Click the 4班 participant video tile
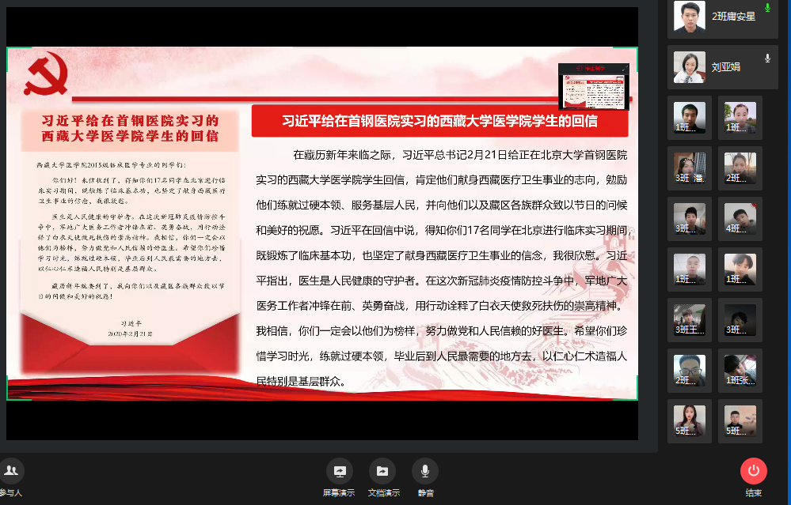The width and height of the screenshot is (791, 505). (x=740, y=219)
